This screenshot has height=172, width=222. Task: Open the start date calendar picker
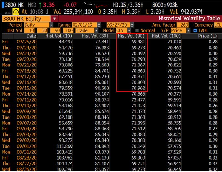pos(99,25)
